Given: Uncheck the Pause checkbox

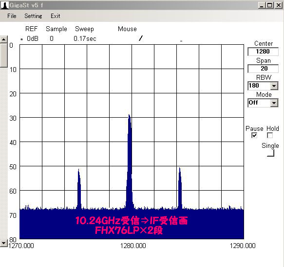Looking at the screenshot, I should (x=254, y=135).
